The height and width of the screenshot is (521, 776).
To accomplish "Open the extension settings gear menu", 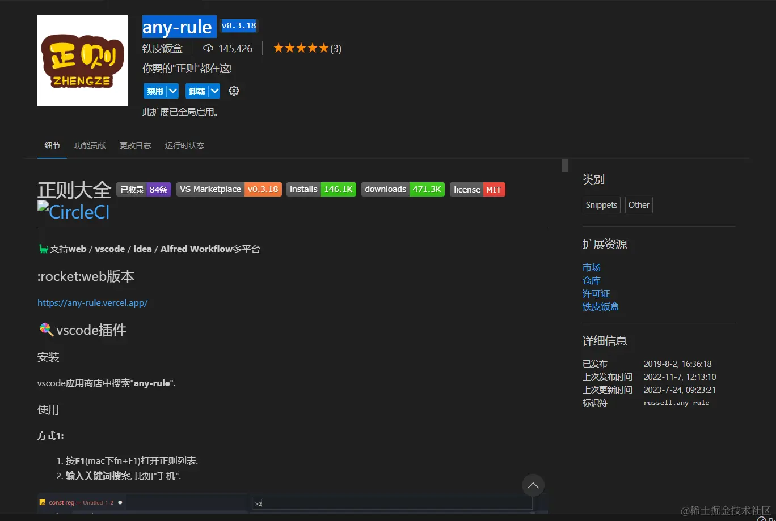I will click(x=234, y=91).
